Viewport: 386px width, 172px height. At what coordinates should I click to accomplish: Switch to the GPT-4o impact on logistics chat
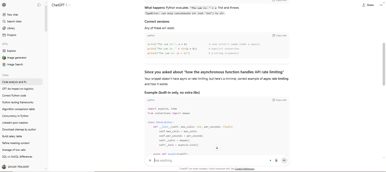click(x=18, y=89)
